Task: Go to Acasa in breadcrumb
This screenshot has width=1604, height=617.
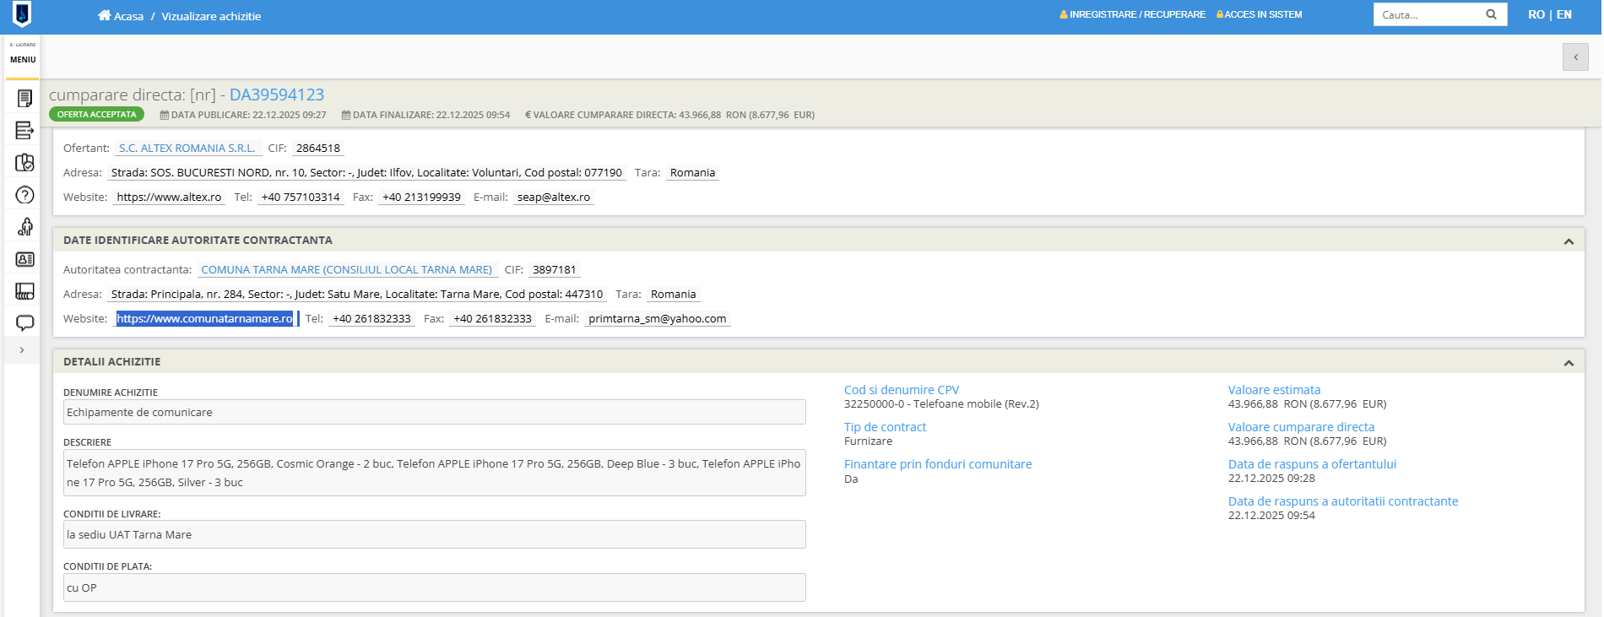Action: point(121,16)
